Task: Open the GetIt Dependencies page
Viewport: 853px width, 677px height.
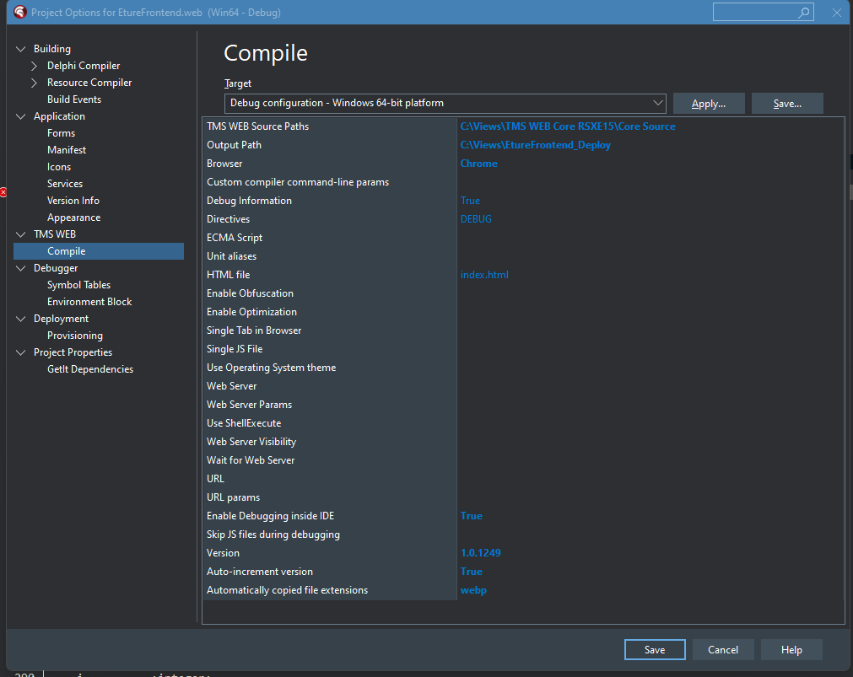Action: [x=89, y=369]
